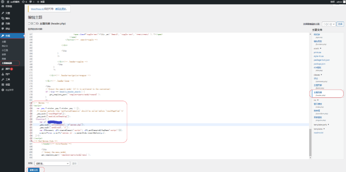Click the Plugins update badge
The width and height of the screenshot is (346, 172).
12,69
